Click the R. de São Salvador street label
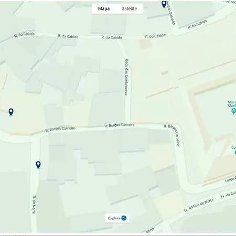The width and height of the screenshot is (236, 236). pos(170,13)
